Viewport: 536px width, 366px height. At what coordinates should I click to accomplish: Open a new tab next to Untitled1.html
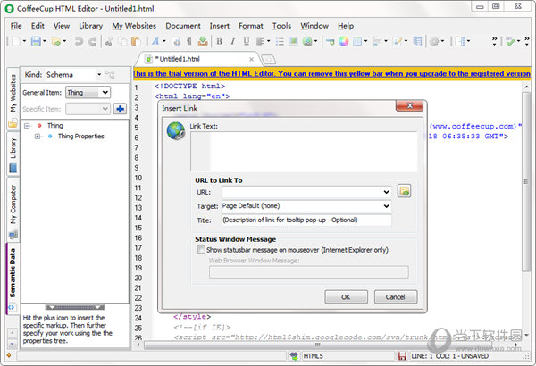point(269,60)
